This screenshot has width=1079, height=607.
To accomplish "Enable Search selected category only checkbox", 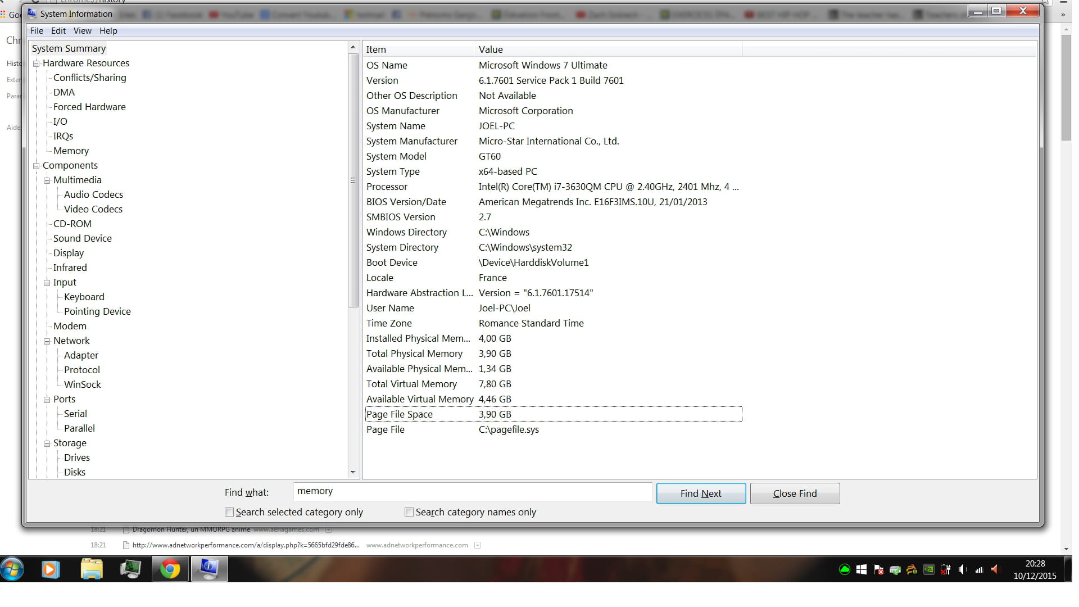I will 229,512.
